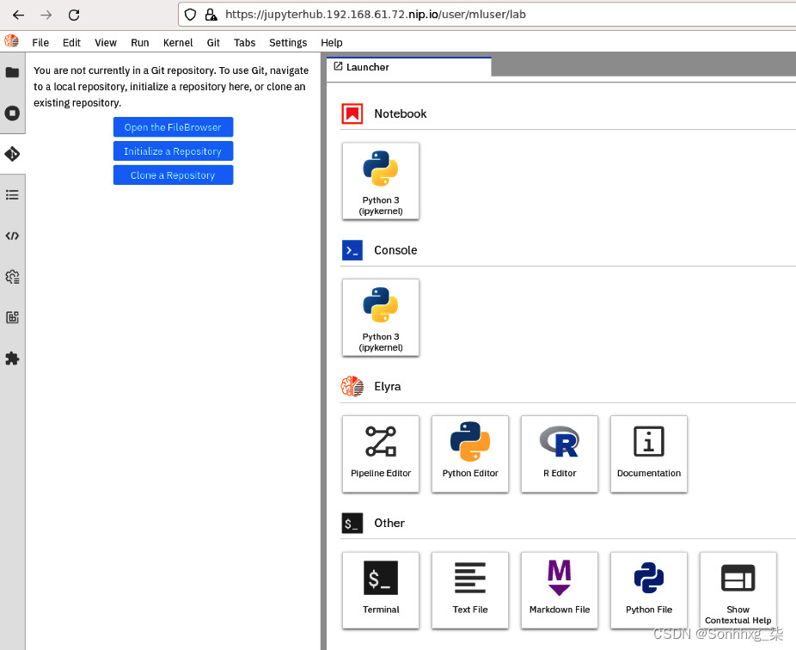The height and width of the screenshot is (650, 796).
Task: Create a new Python File
Action: 649,591
